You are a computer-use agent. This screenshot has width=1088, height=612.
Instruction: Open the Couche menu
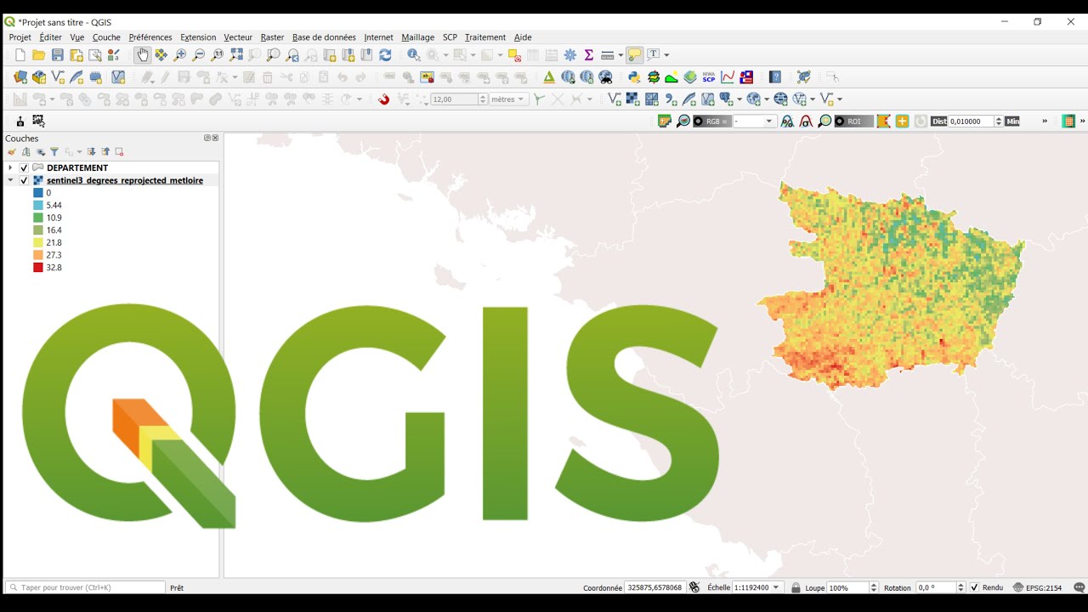click(x=106, y=37)
